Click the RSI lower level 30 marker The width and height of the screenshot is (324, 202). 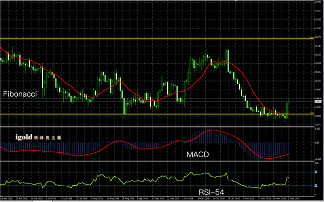[x=316, y=186]
